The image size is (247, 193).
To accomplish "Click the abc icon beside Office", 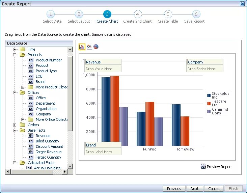I will [31, 98].
